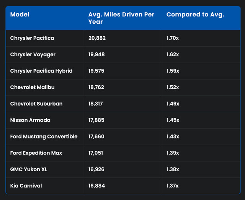Click the Chrysler Pacifica Hybrid cell
Viewport: 245px width, 200px height.
41,71
